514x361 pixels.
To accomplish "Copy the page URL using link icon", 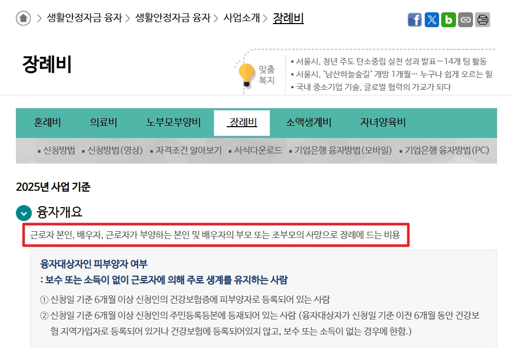I will 465,19.
